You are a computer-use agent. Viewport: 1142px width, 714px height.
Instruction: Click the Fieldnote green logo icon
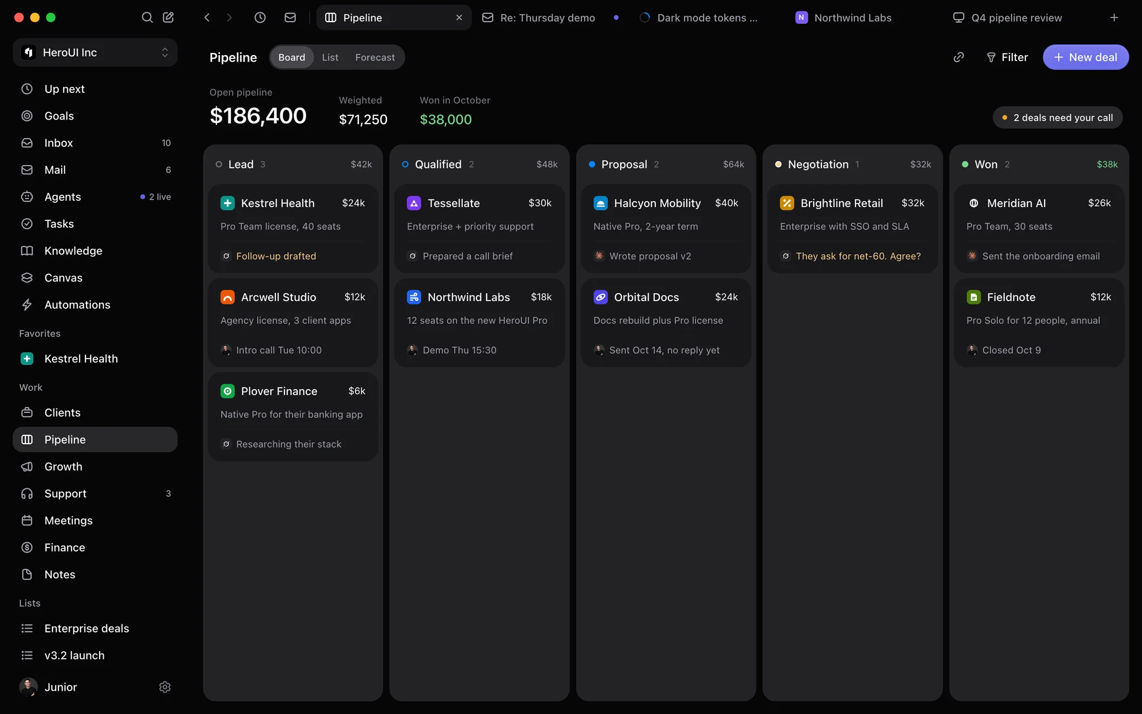coord(974,297)
